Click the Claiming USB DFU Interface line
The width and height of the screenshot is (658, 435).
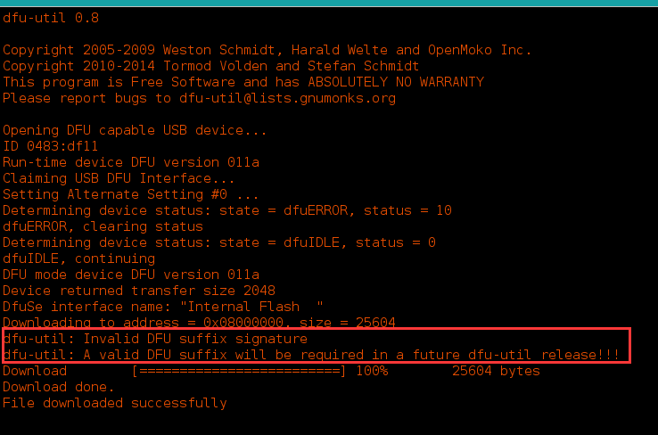coord(119,178)
